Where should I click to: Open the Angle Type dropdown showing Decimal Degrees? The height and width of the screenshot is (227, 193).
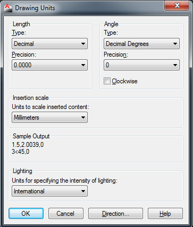141,44
